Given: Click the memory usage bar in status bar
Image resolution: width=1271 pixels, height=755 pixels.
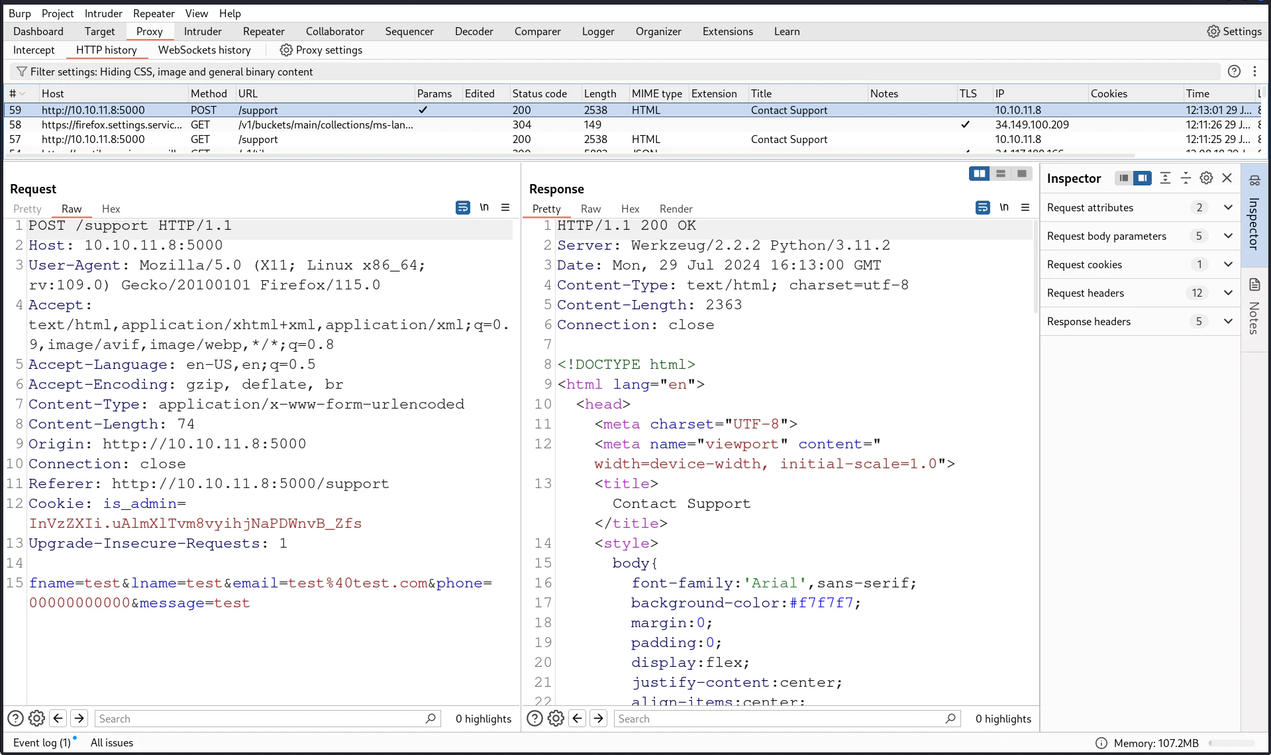Looking at the screenshot, I should (1232, 743).
